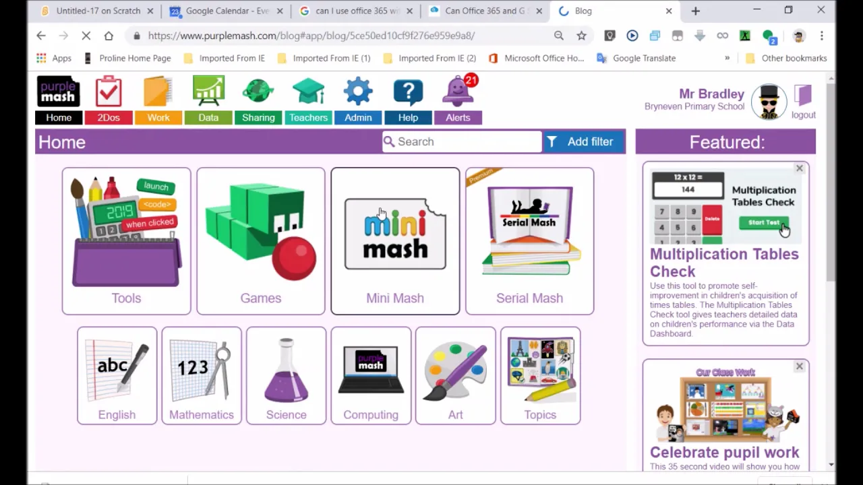863x485 pixels.
Task: Open the Mini Mash tile
Action: (395, 241)
